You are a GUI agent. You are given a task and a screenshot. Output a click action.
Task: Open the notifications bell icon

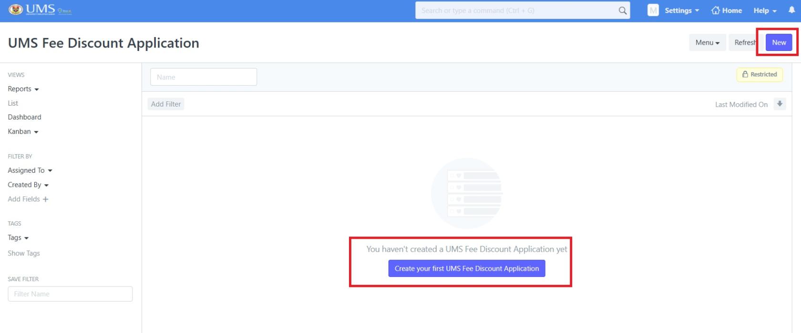(791, 10)
